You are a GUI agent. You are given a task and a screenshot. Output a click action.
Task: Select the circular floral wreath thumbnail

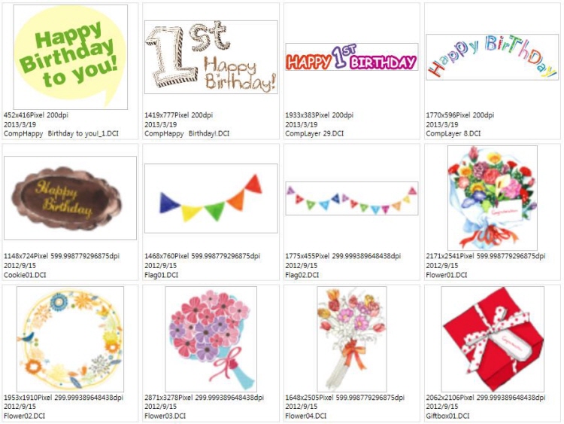point(70,340)
